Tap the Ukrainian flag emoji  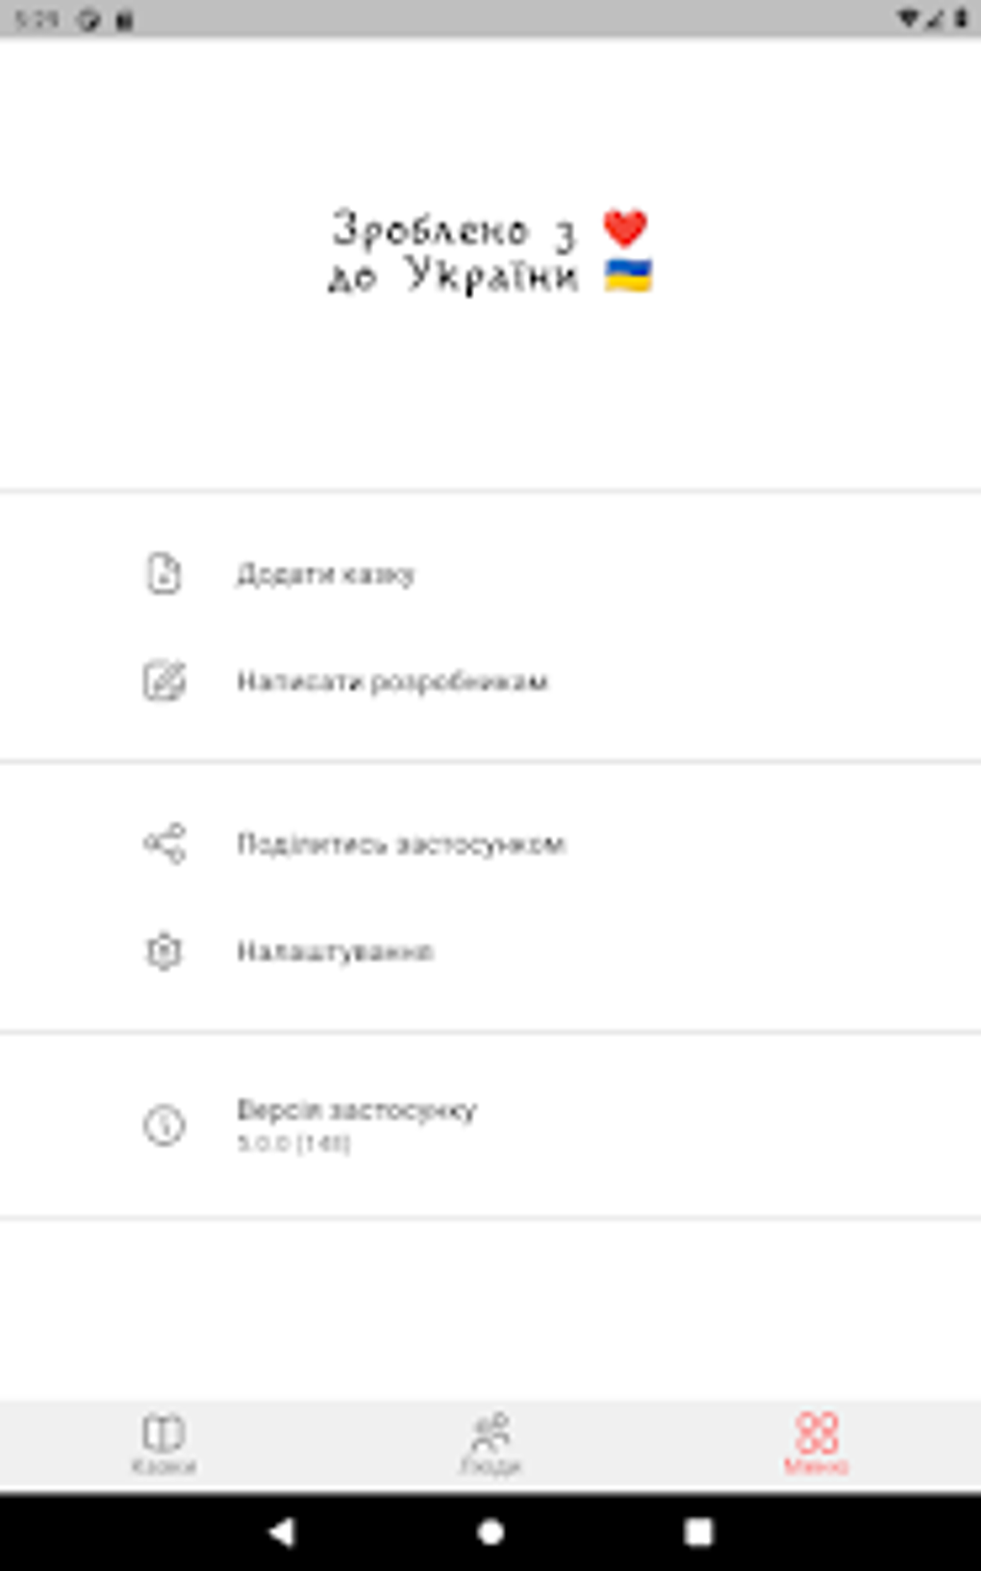click(628, 275)
